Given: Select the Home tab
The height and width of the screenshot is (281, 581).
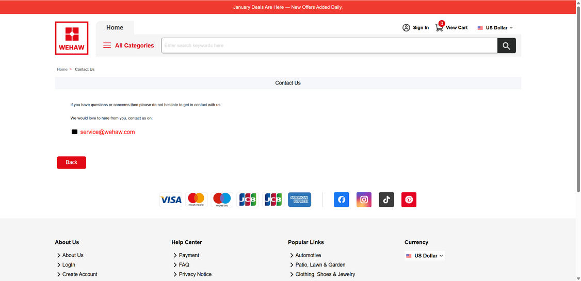Looking at the screenshot, I should point(115,28).
